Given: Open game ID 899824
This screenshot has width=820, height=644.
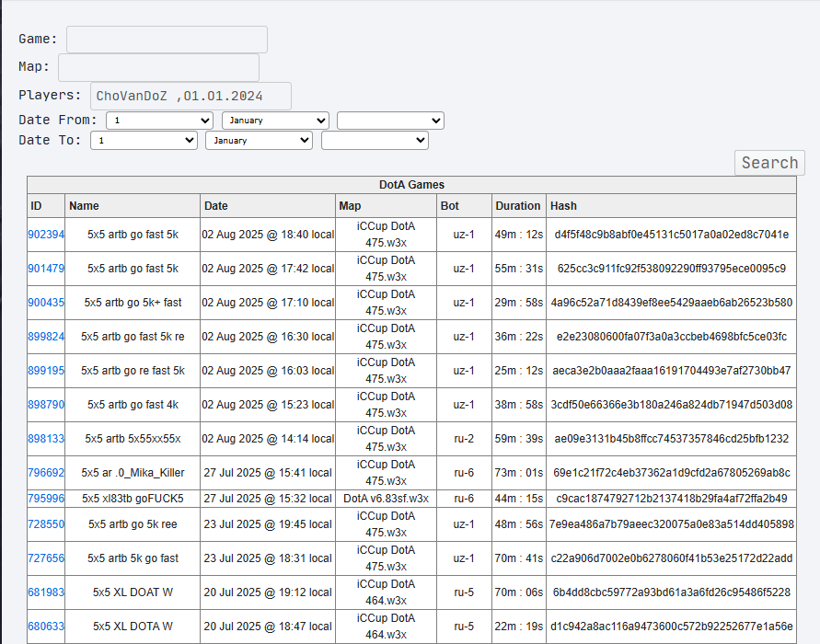Looking at the screenshot, I should coord(46,336).
